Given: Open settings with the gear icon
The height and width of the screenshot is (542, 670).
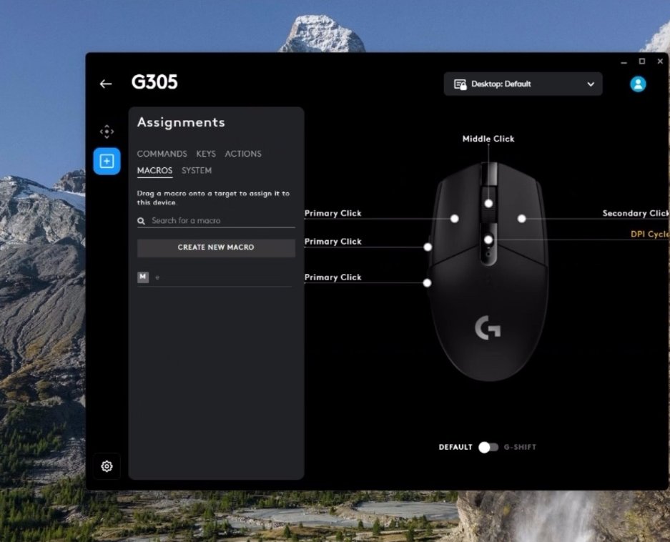Looking at the screenshot, I should pyautogui.click(x=107, y=466).
